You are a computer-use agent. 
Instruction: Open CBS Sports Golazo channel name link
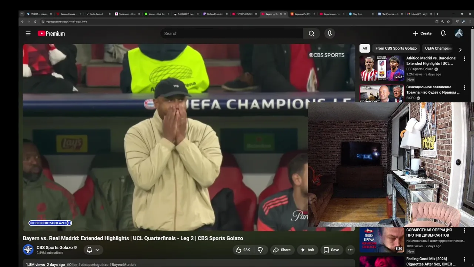(54, 247)
